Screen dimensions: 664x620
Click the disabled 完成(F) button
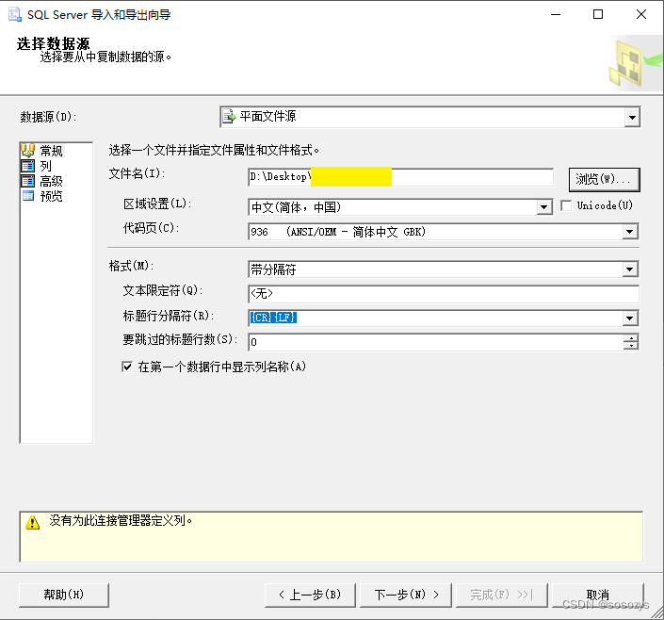point(502,595)
